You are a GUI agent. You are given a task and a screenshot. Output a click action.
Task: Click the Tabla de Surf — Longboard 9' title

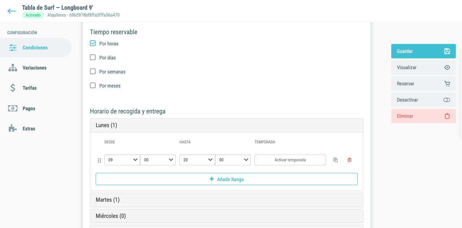click(x=58, y=8)
